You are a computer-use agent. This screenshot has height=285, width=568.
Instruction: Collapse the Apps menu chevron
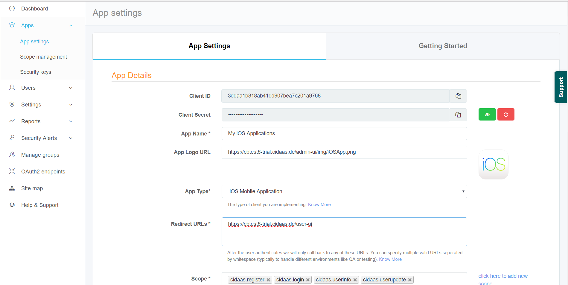(71, 25)
